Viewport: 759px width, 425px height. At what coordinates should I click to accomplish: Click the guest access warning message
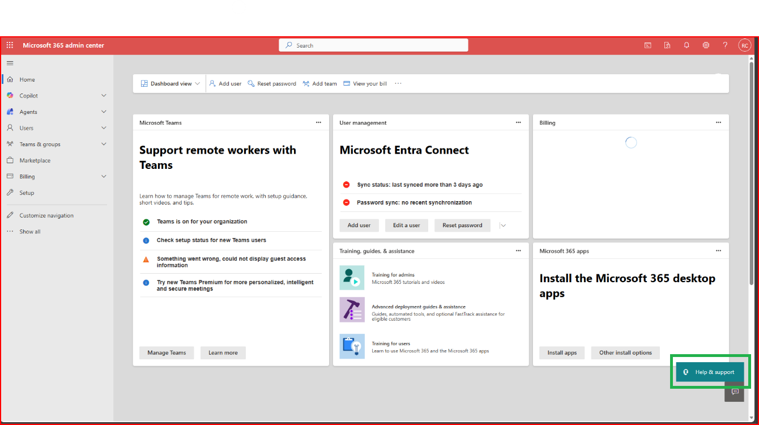[231, 262]
